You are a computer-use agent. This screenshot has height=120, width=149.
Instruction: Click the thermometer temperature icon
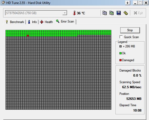(74, 13)
